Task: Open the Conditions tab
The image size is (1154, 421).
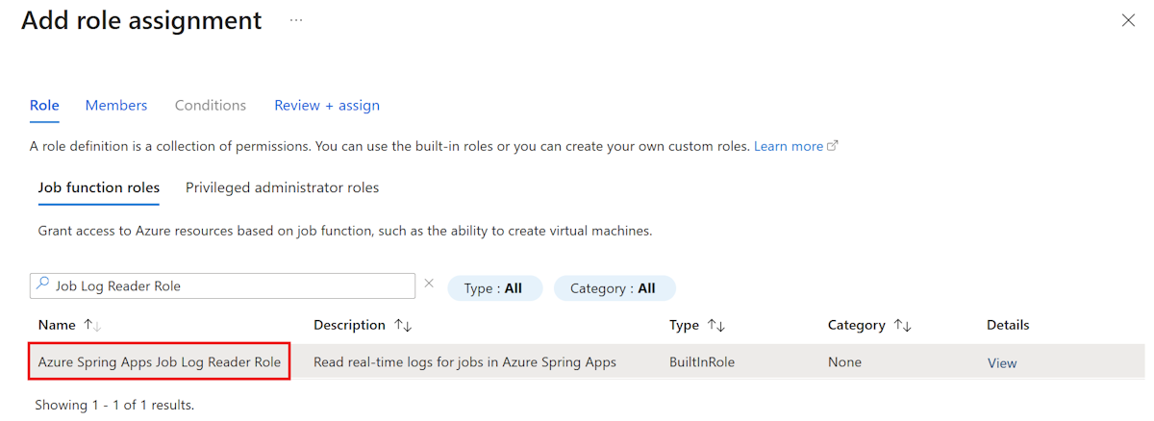Action: coord(211,105)
